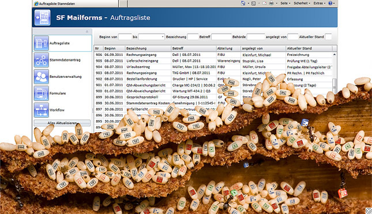Image resolution: width=372 pixels, height=214 pixels.
Task: Click 'PR Rechn. | PR Fachlich' status cell
Action: tap(306, 73)
